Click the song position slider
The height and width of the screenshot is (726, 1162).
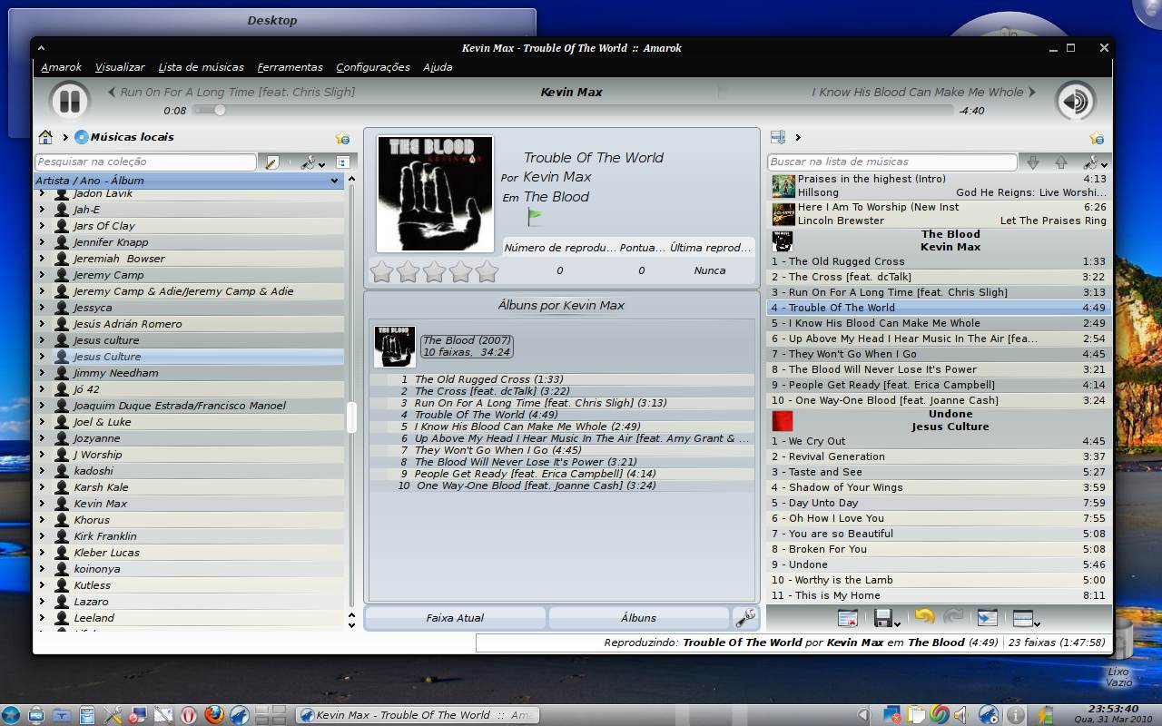[x=574, y=111]
